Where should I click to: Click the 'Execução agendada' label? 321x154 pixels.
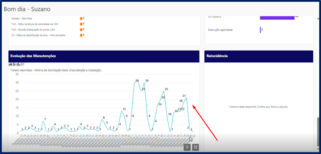(x=220, y=30)
